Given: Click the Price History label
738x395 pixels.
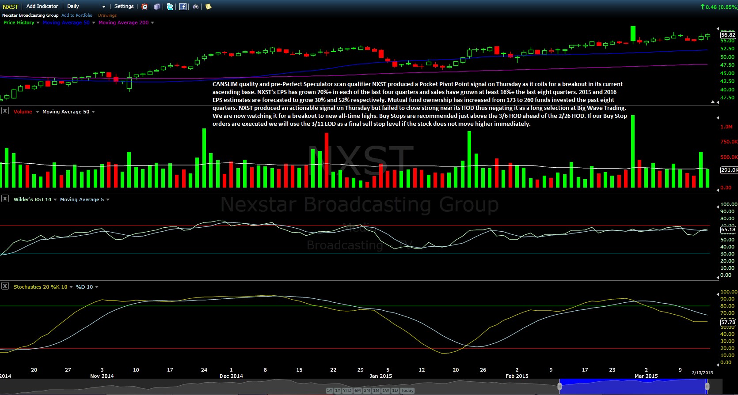Looking at the screenshot, I should (19, 23).
